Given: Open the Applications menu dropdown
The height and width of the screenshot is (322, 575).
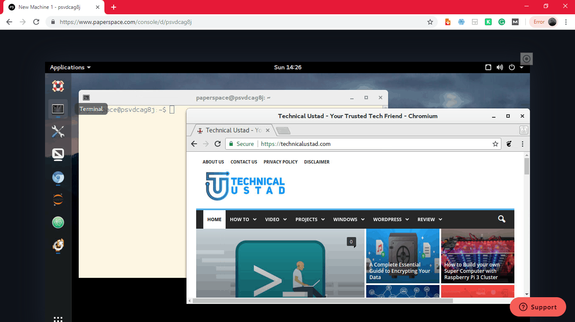Looking at the screenshot, I should pos(70,67).
